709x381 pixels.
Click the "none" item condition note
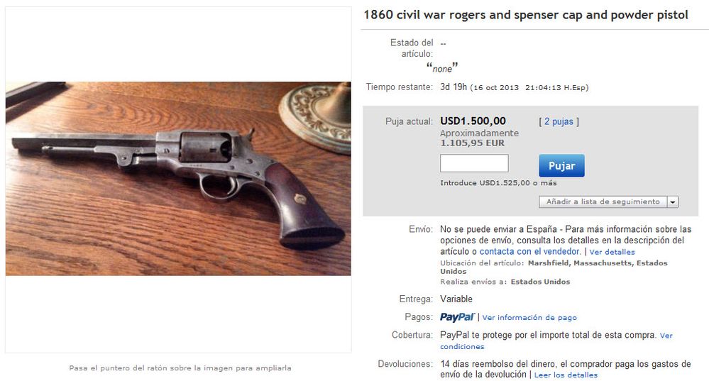[442, 68]
